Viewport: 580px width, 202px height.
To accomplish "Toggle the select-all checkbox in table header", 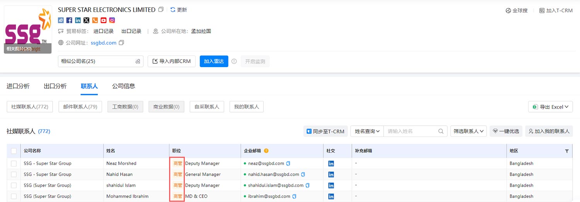I will tap(14, 151).
